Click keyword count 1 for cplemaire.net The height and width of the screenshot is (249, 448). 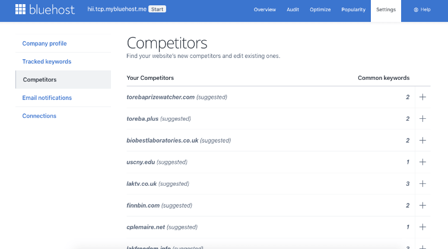pos(408,227)
